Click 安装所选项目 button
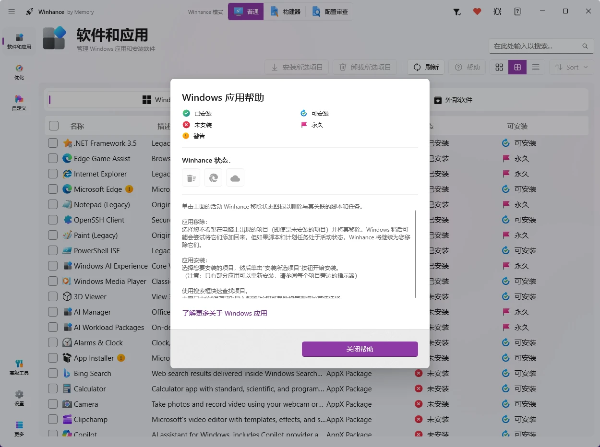Image resolution: width=600 pixels, height=447 pixels. pyautogui.click(x=297, y=67)
